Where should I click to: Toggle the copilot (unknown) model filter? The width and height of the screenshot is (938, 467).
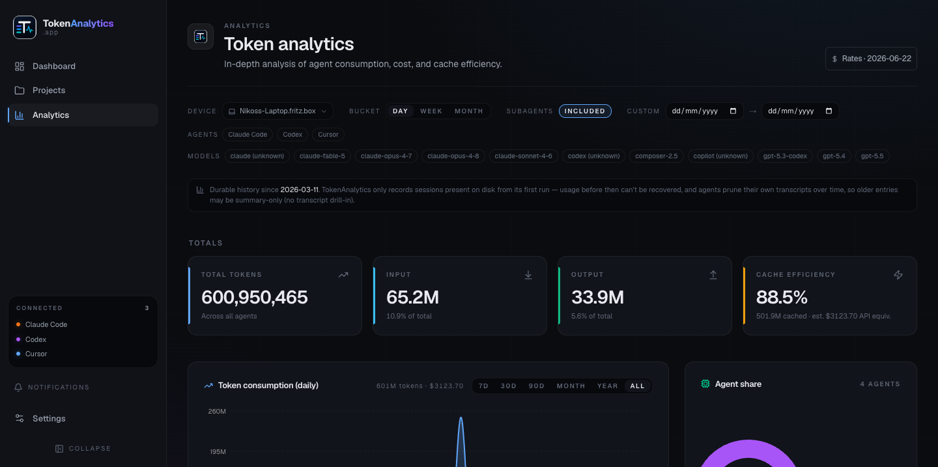[720, 156]
